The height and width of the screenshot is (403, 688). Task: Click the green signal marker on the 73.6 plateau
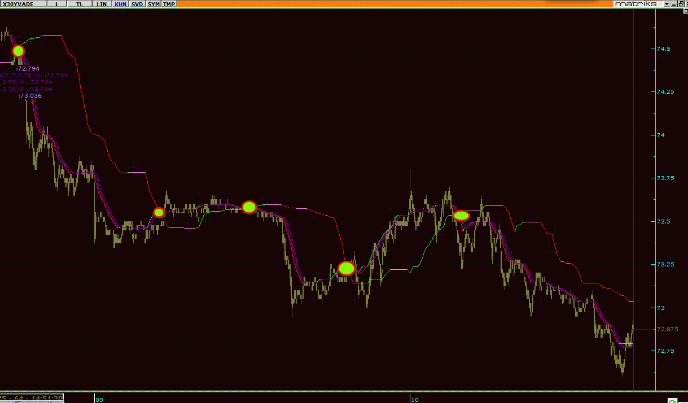point(249,207)
